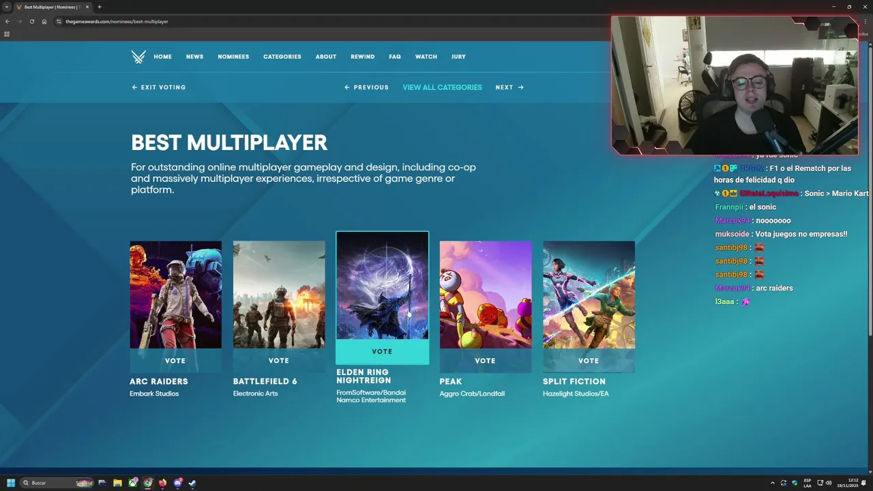Open the volume control in system tray

pyautogui.click(x=829, y=483)
